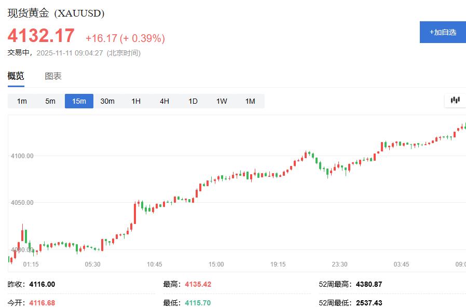Select the 4H timeframe
The image size is (466, 308).
(x=164, y=101)
